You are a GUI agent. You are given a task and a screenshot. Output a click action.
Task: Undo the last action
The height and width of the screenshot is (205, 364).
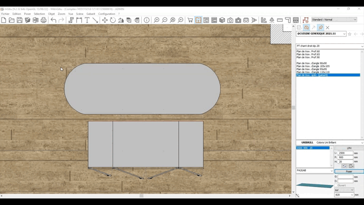(x=53, y=20)
